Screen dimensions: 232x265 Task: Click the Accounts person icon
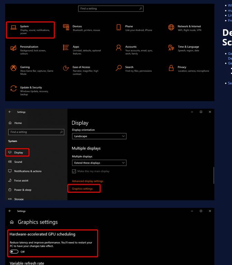tap(119, 48)
